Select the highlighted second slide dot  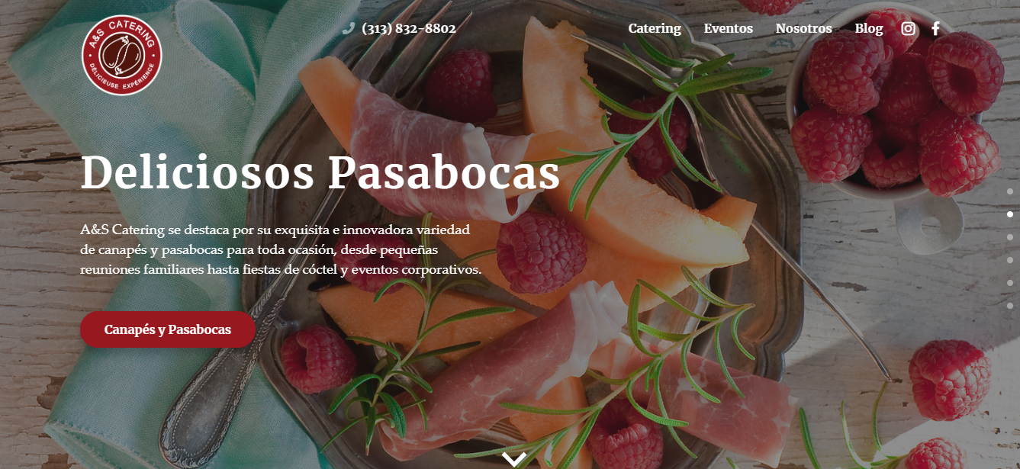pyautogui.click(x=1010, y=214)
